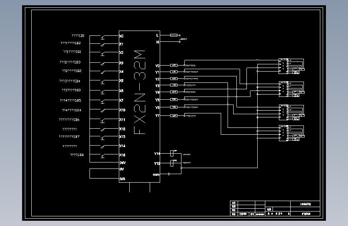The height and width of the screenshot is (226, 348).
Task: Click the N power terminal label
Action: (x=158, y=42)
